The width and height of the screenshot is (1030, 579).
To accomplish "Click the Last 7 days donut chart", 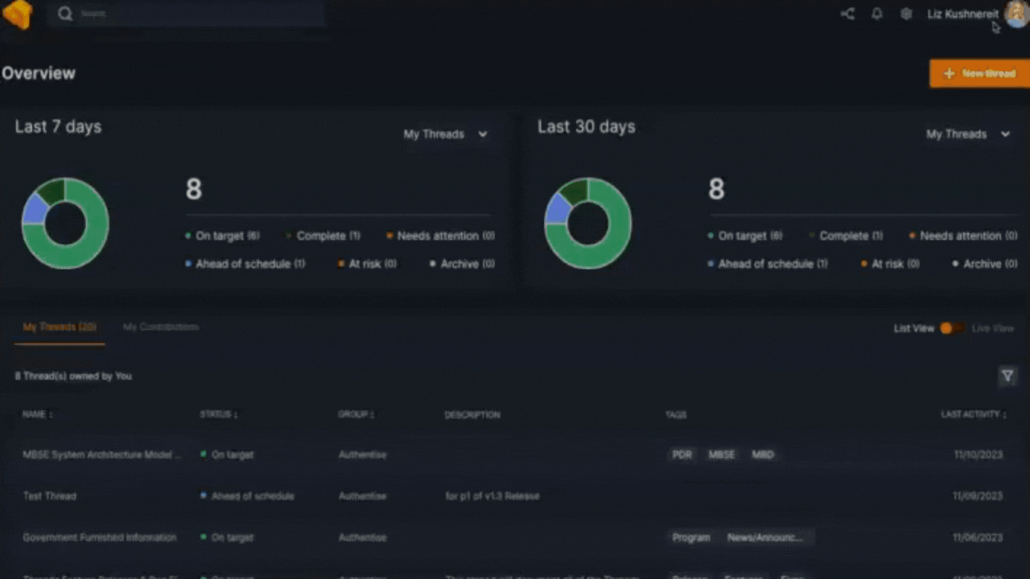I will (x=66, y=223).
